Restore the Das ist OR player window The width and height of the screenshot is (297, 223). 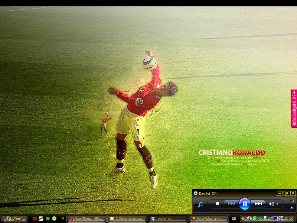[286, 193]
